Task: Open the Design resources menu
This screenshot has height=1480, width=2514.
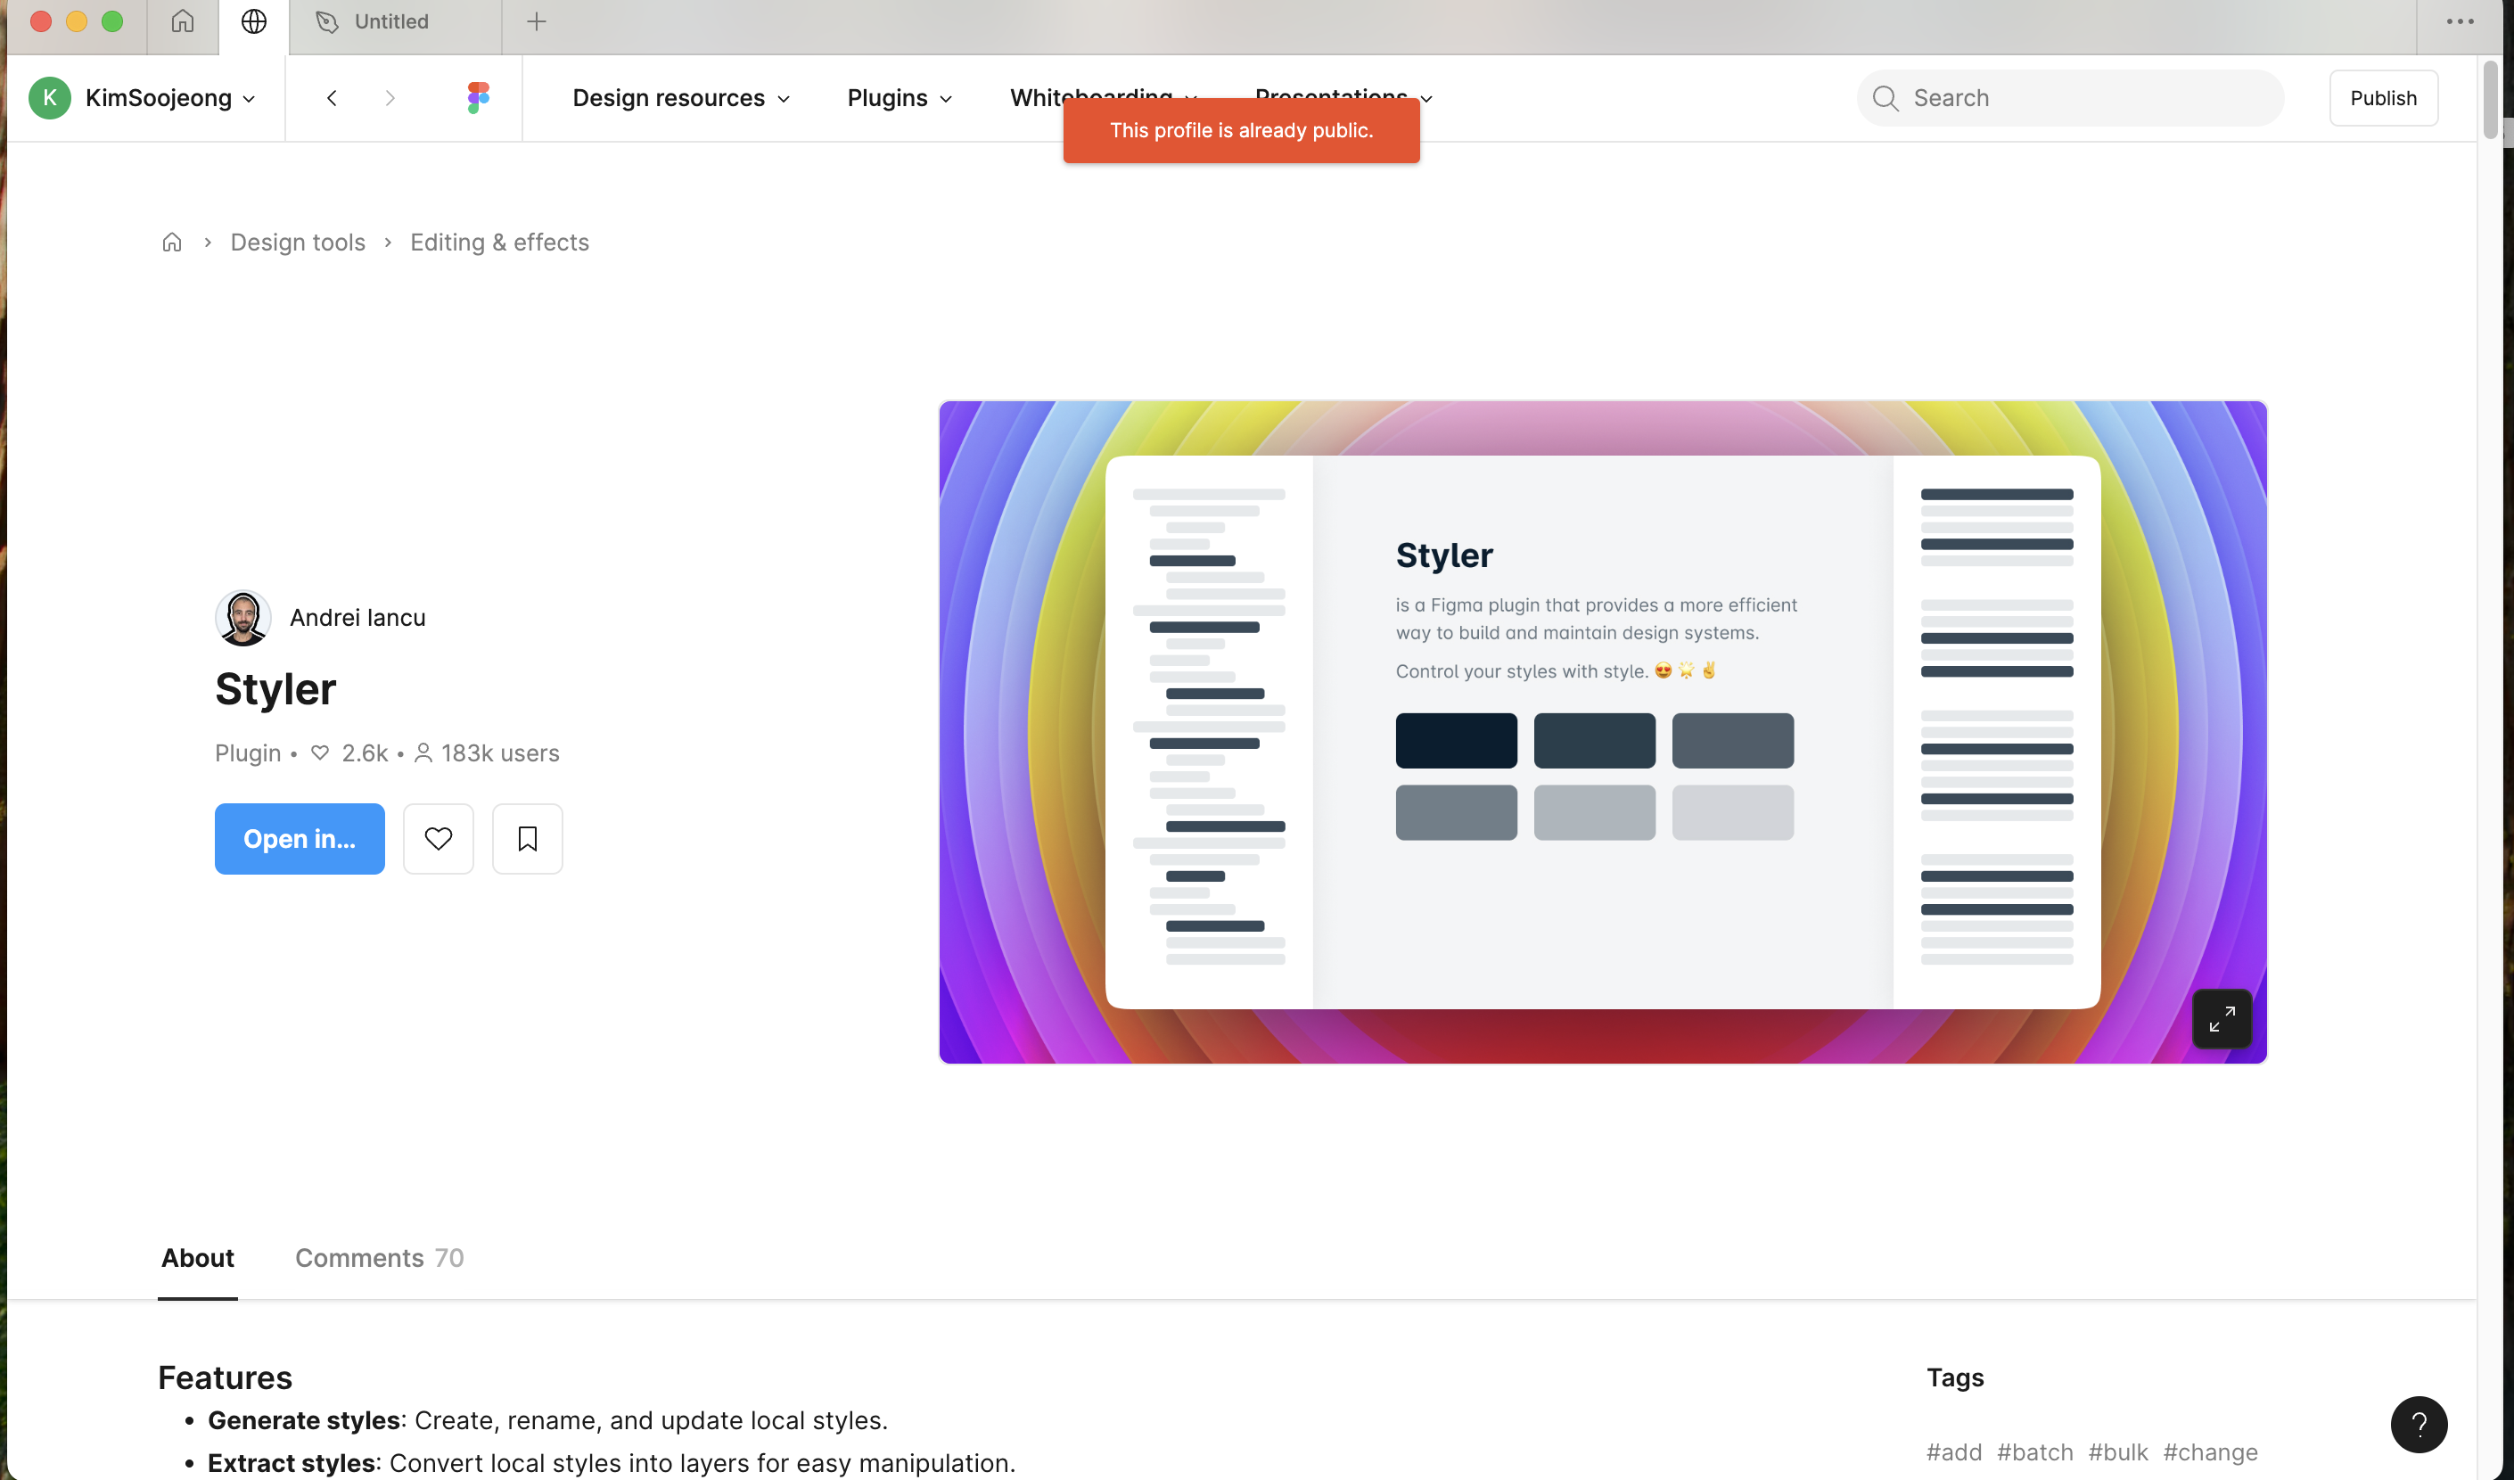Action: (681, 98)
